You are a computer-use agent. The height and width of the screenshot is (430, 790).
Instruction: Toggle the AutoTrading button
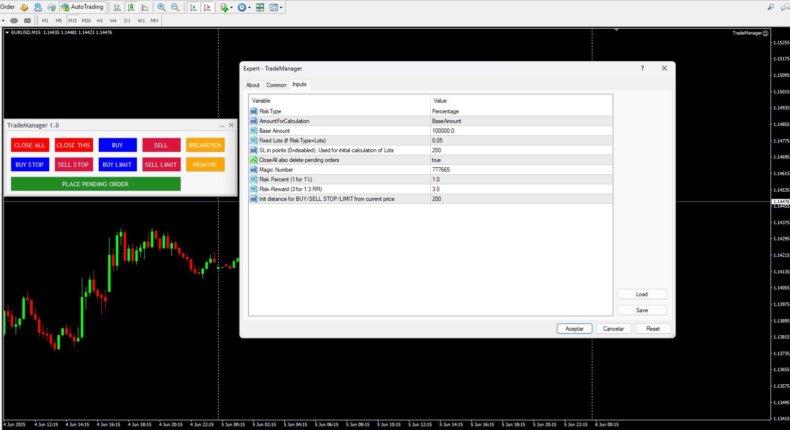coord(82,7)
